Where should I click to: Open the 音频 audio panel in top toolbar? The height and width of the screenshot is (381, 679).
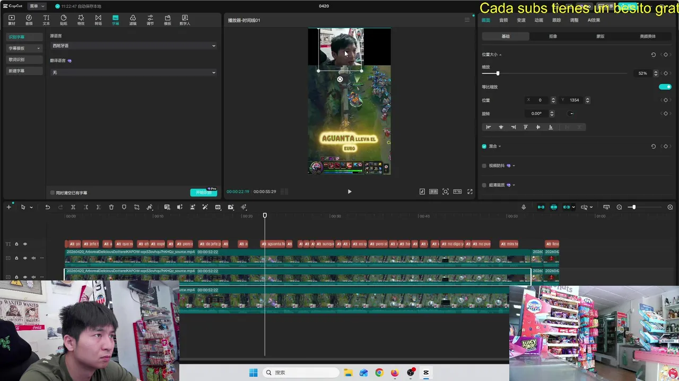click(29, 20)
